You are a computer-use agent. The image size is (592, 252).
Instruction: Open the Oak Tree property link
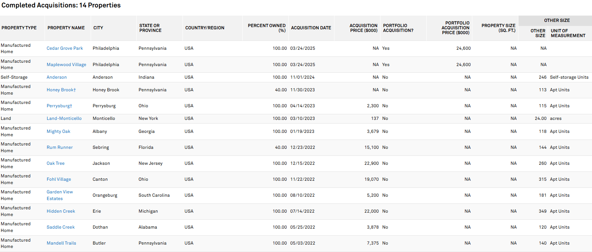point(56,163)
